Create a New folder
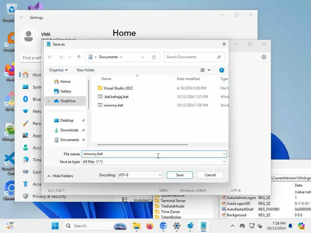This screenshot has height=233, width=311. [86, 70]
